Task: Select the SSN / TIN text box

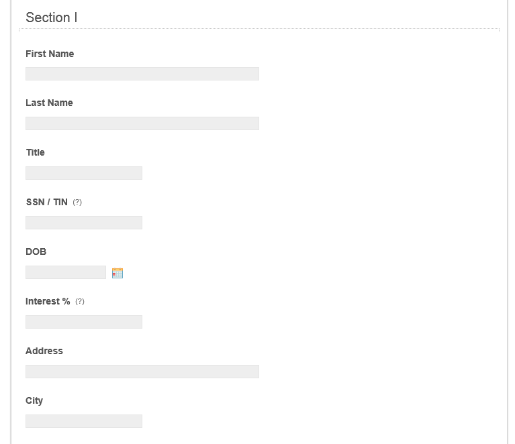Action: coord(84,223)
